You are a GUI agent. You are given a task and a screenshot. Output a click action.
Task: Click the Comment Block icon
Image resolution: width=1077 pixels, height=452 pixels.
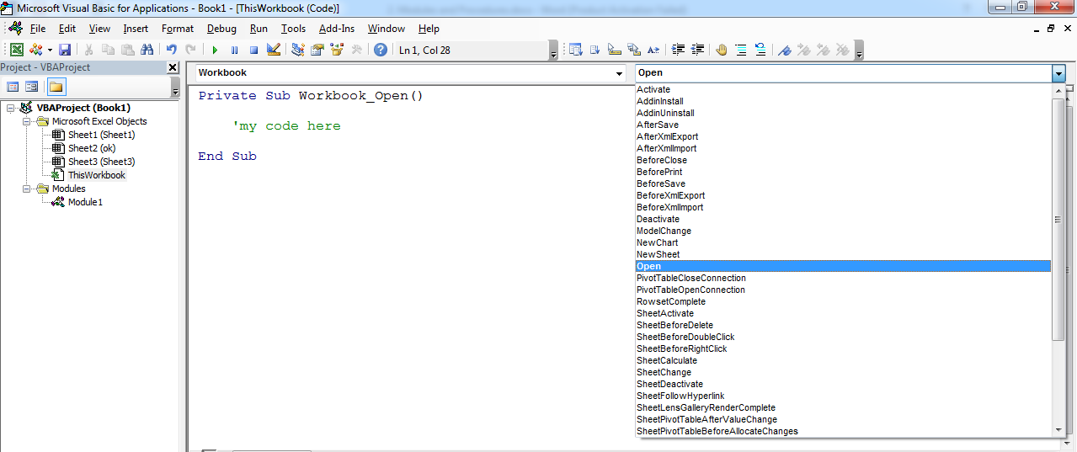[x=741, y=50]
